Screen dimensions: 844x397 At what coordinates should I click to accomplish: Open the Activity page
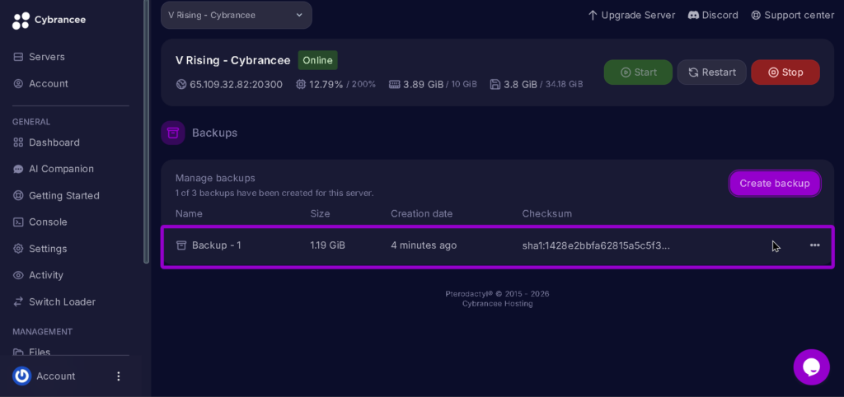46,275
